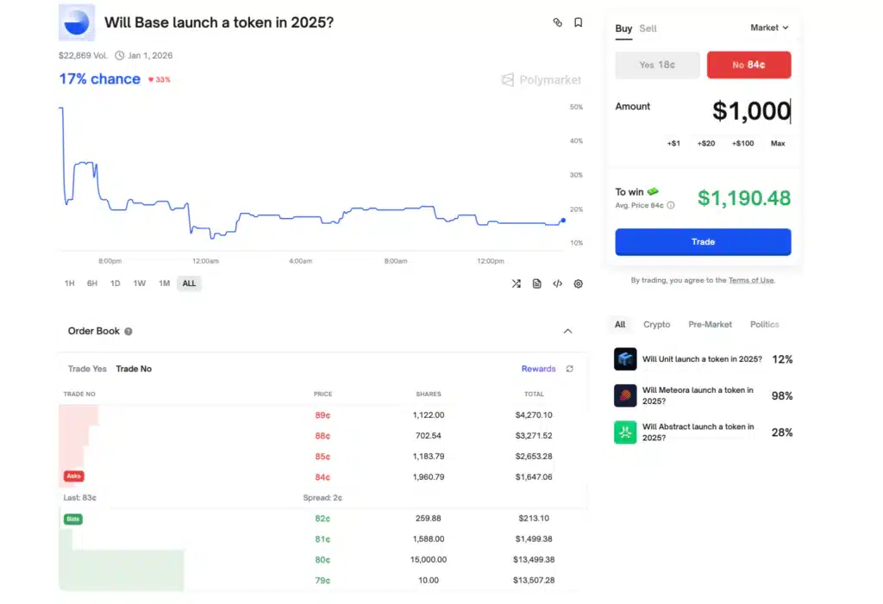Click Order Book info icon

(x=128, y=331)
